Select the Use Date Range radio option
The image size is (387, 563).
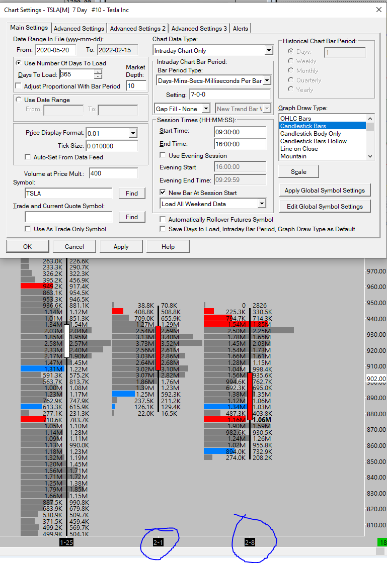(18, 100)
